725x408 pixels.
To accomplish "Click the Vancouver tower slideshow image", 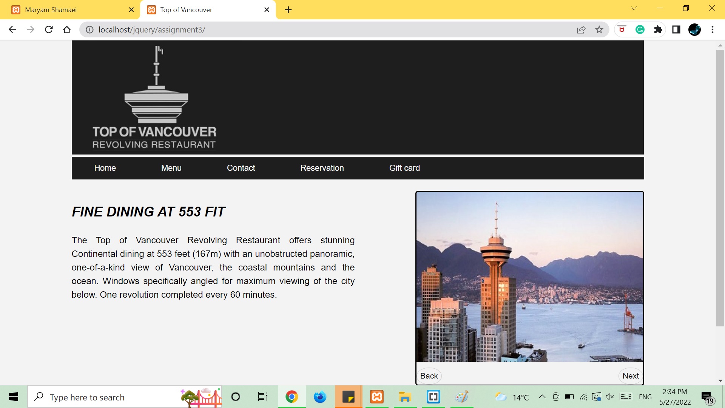I will (x=529, y=277).
